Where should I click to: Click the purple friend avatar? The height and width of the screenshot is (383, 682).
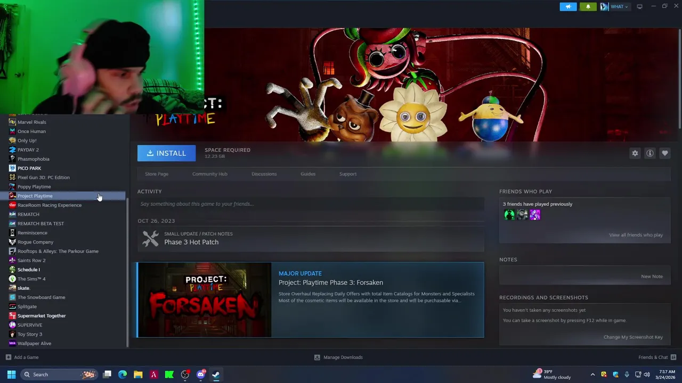tap(535, 214)
